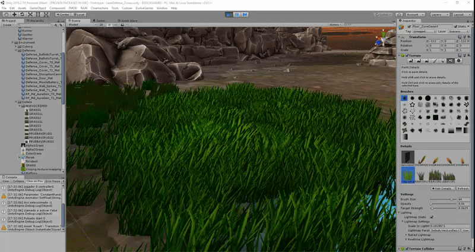
Task: Toggle the Terrain component enabled checkbox
Action: [x=407, y=55]
